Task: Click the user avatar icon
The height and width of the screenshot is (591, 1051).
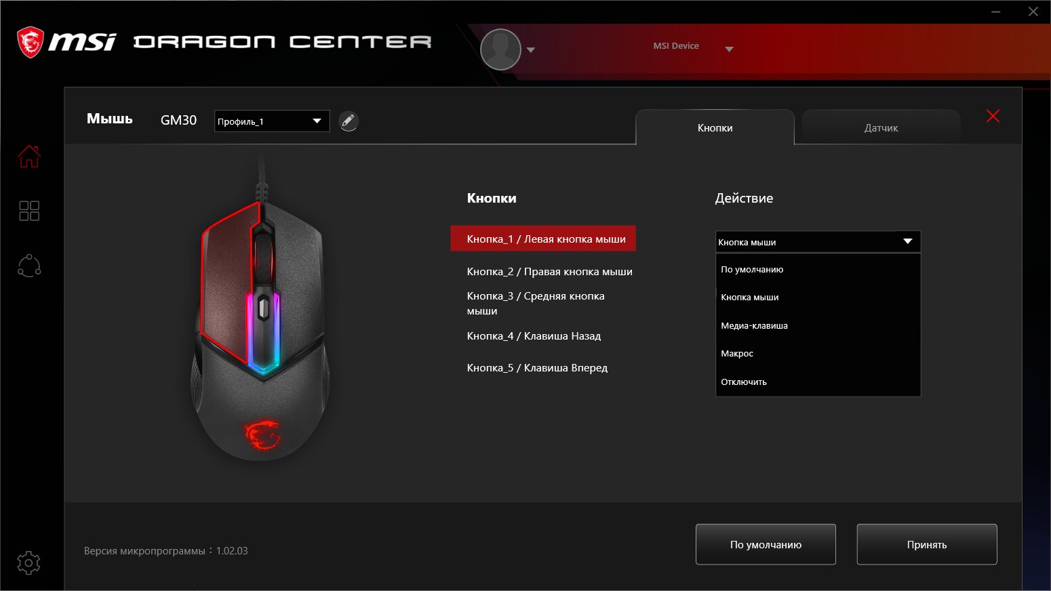Action: tap(500, 49)
